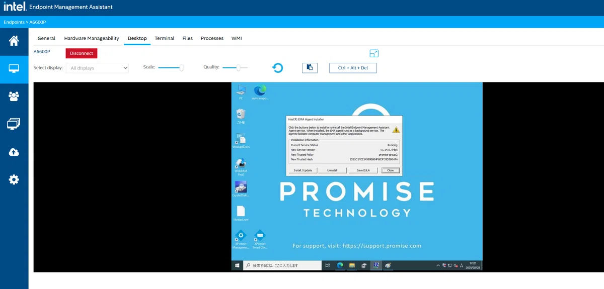The height and width of the screenshot is (289, 604).
Task: Click the 'promise-group2' trusted policy value
Action: 388,154
